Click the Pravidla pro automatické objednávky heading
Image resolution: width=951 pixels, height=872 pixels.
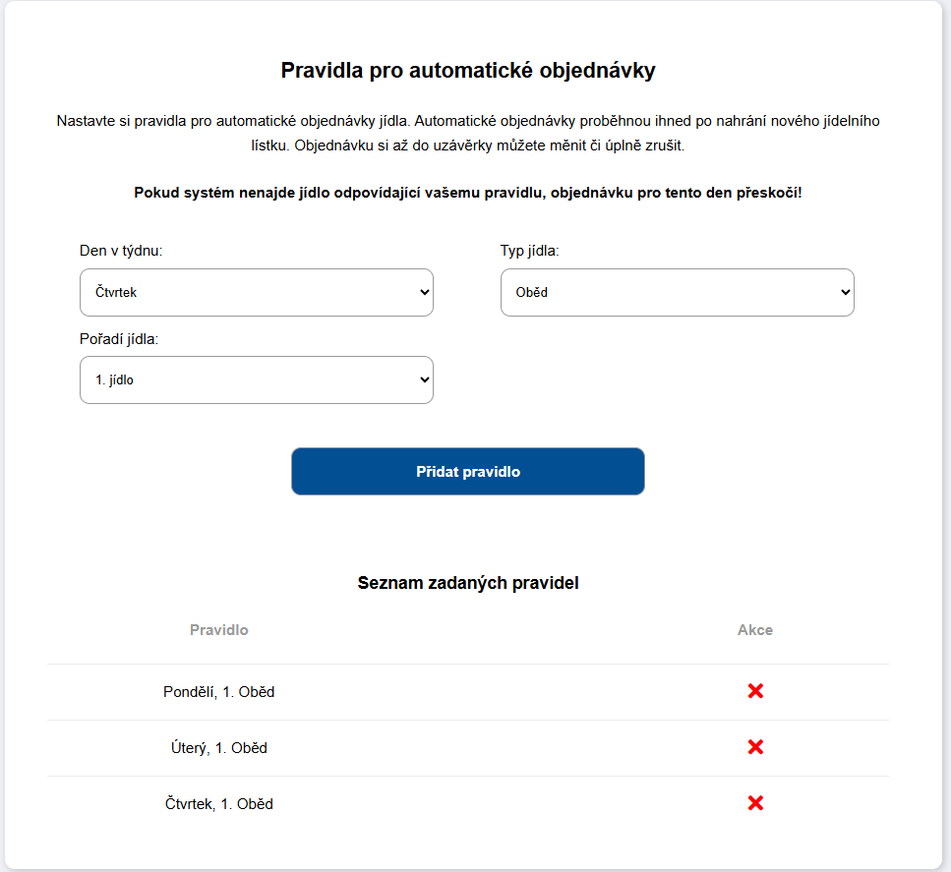tap(468, 71)
